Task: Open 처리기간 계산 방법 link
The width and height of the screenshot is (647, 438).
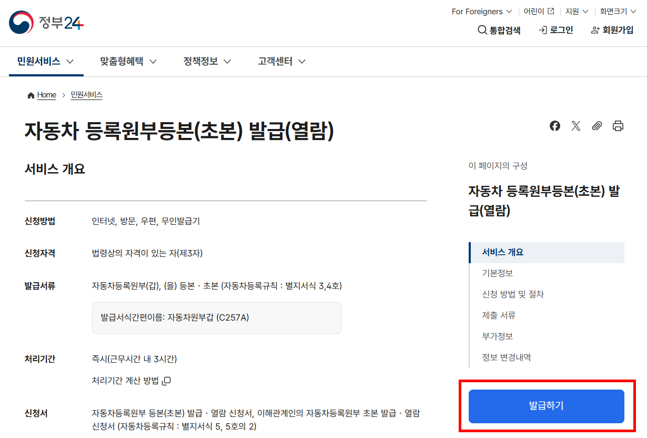Action: (132, 381)
